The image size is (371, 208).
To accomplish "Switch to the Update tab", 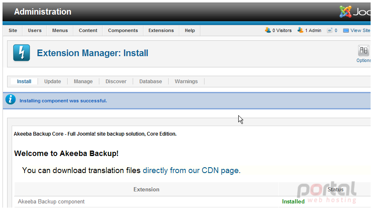I will point(53,82).
